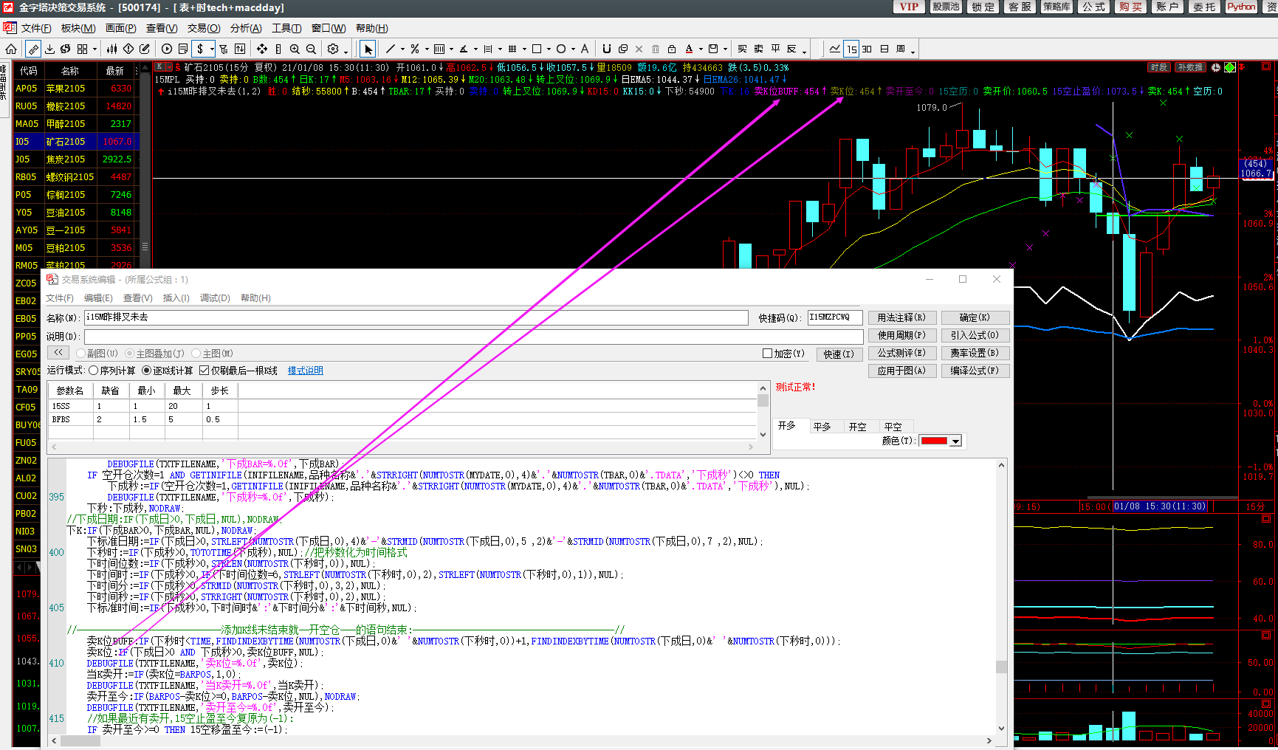Click the zoom out magnifier icon

pyautogui.click(x=311, y=49)
